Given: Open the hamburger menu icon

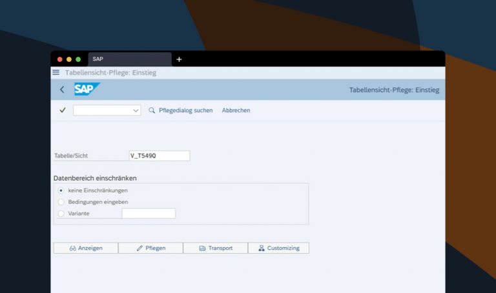Looking at the screenshot, I should tap(56, 72).
